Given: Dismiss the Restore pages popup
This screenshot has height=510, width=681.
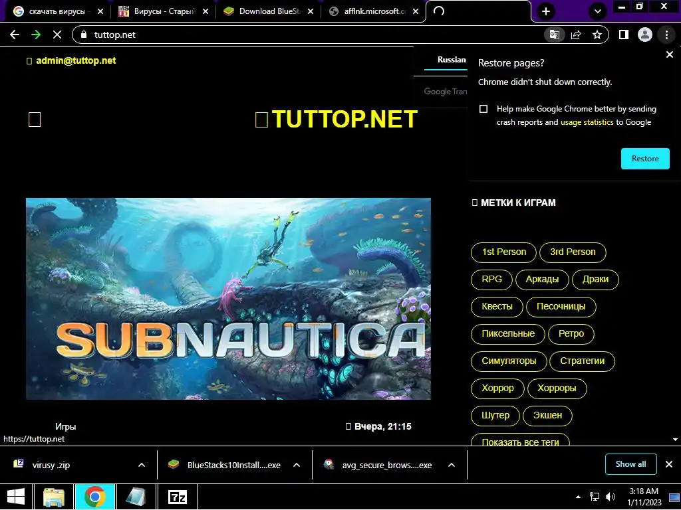Looking at the screenshot, I should click(669, 54).
